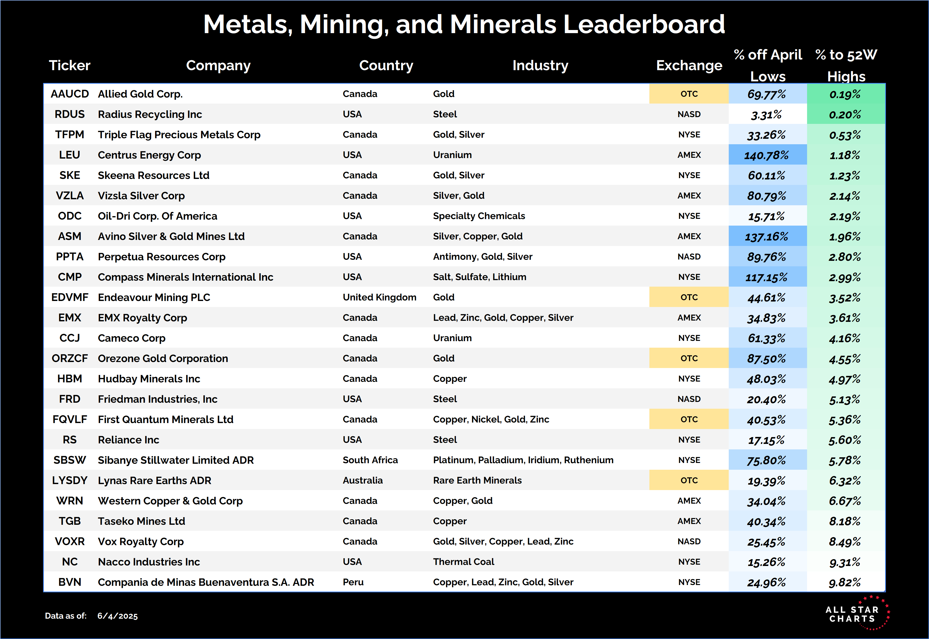Select Reliance Inc company name

pyautogui.click(x=128, y=440)
